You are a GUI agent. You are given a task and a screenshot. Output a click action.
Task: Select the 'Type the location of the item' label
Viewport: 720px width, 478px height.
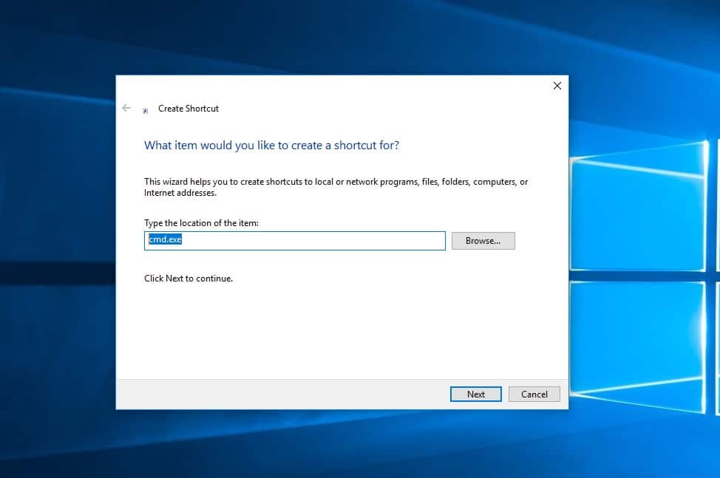tap(201, 222)
